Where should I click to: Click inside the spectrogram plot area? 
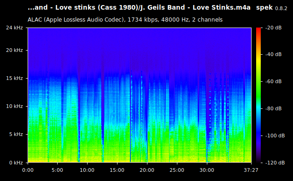coord(140,95)
